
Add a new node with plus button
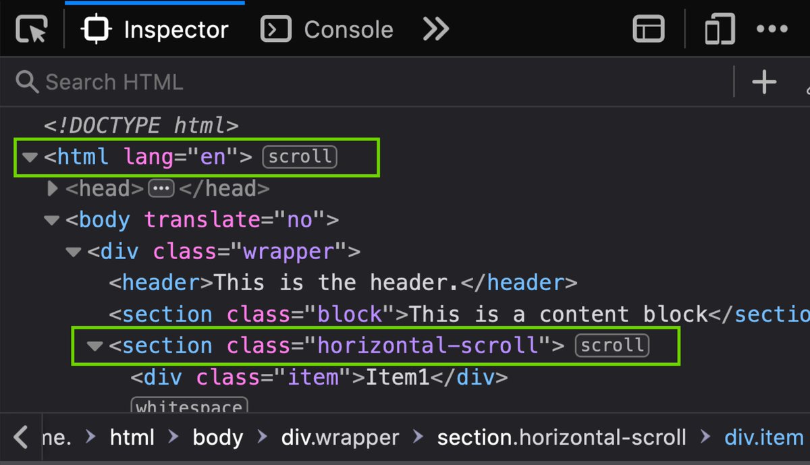coord(764,82)
